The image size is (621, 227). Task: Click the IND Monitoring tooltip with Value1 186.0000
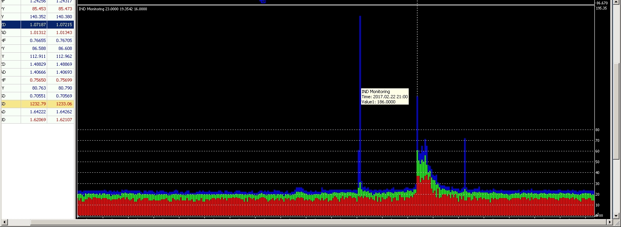tap(385, 97)
